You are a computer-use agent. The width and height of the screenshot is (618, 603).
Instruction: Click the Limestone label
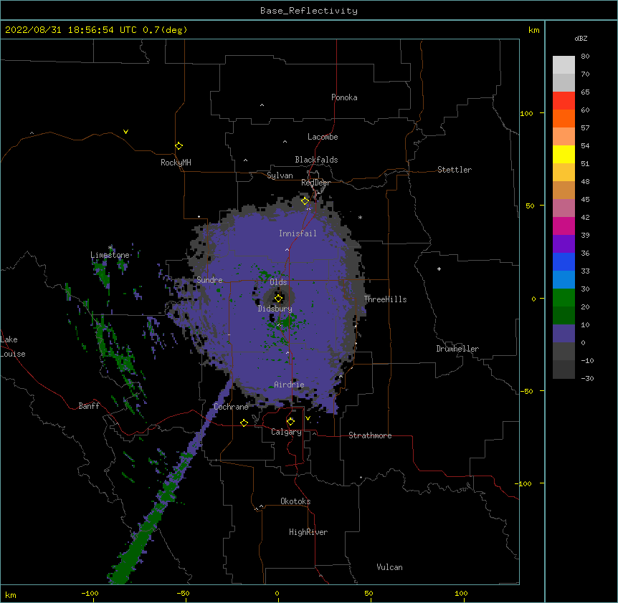point(110,255)
